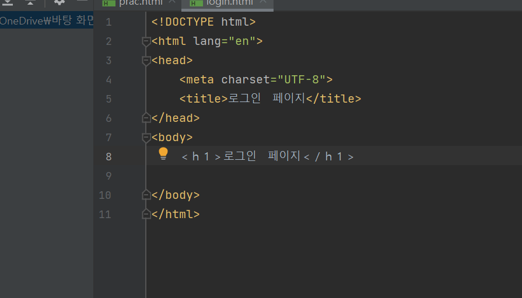Image resolution: width=522 pixels, height=298 pixels.
Task: Click line number 8 in the gutter
Action: (x=108, y=157)
